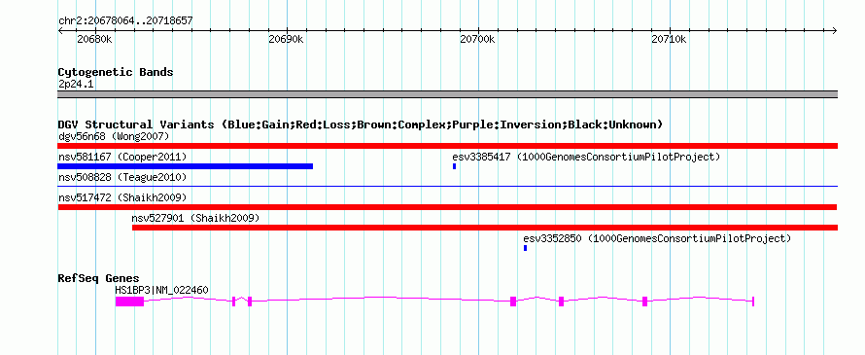Click the 20680k ruler tick label
The height and width of the screenshot is (355, 865).
point(95,39)
